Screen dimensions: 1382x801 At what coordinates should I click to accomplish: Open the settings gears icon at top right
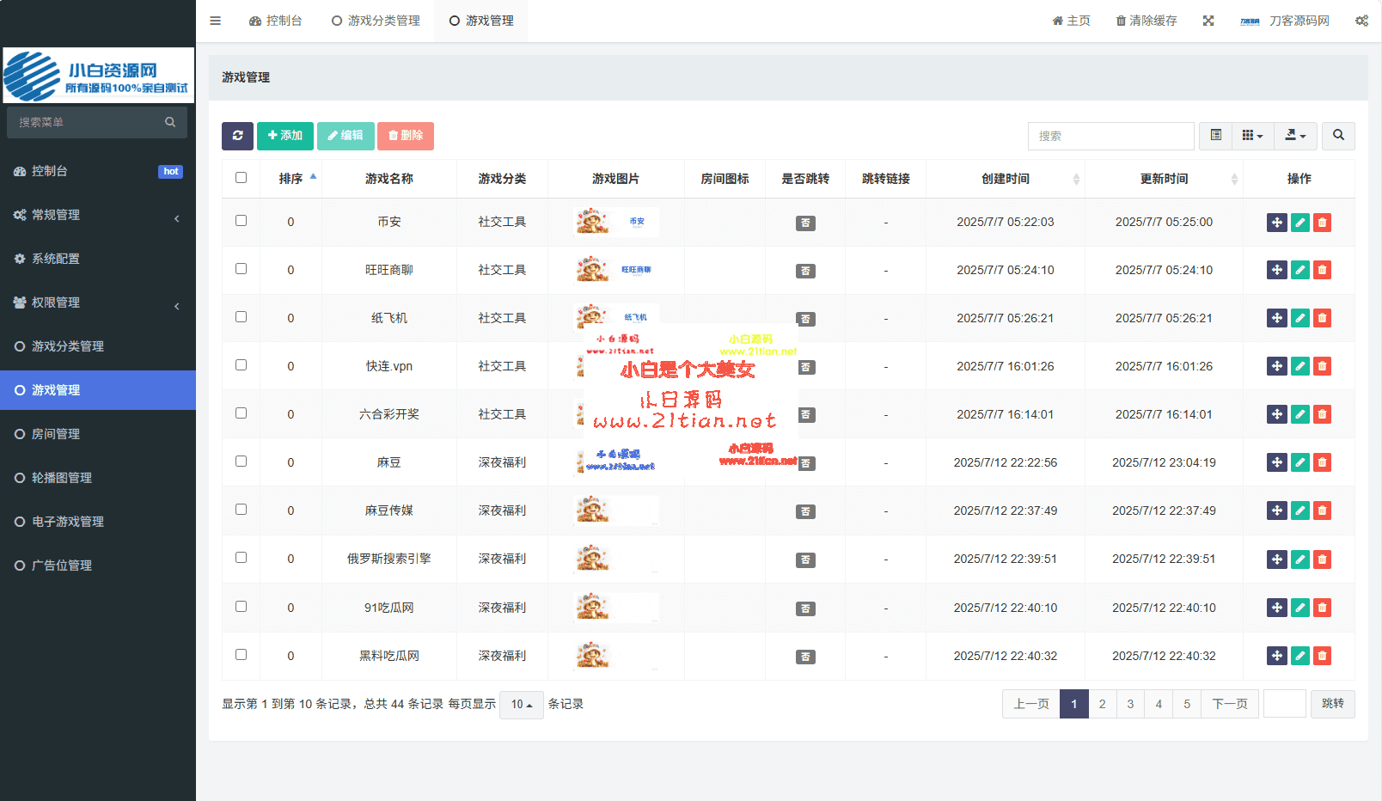(1361, 21)
